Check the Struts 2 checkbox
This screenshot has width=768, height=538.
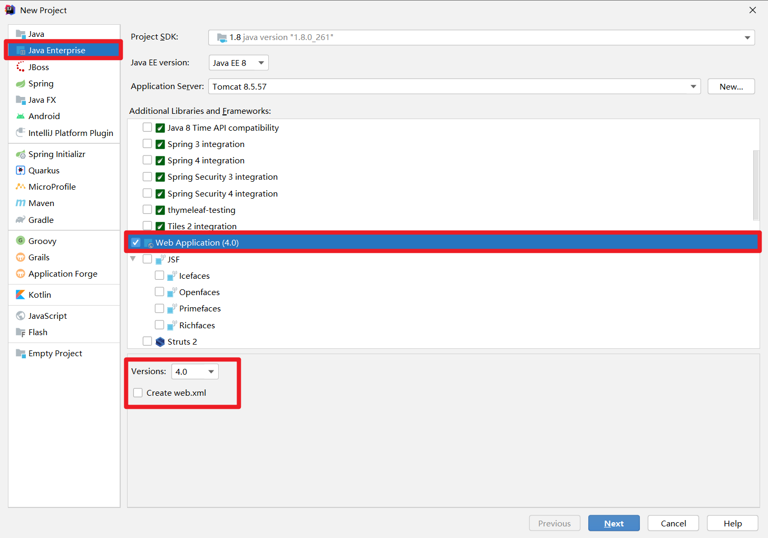148,341
